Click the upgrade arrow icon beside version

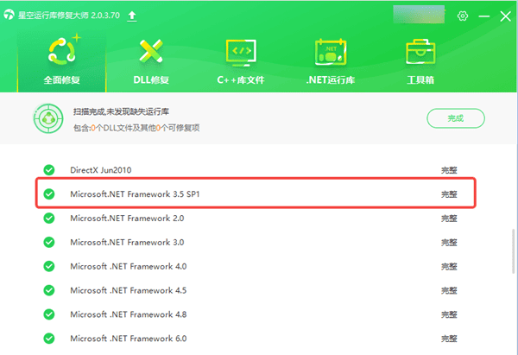(x=132, y=16)
